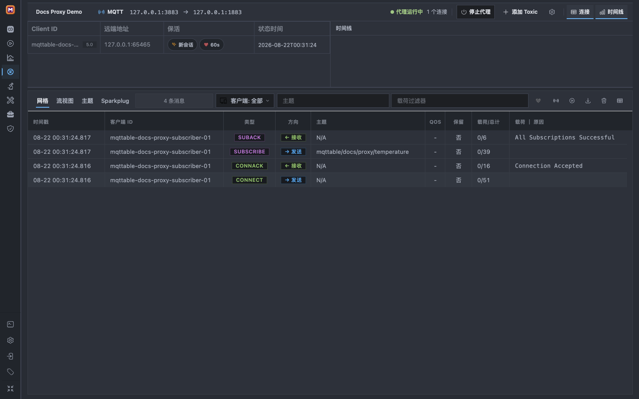Click the 停止代理 button
The height and width of the screenshot is (399, 639).
point(476,12)
